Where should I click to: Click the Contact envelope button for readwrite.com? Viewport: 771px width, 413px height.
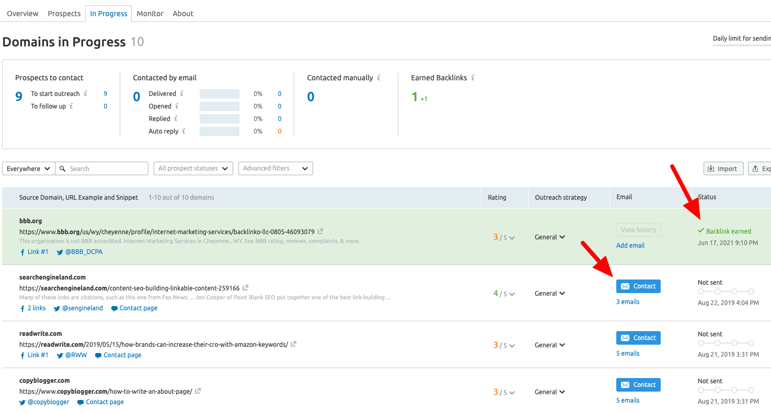pos(638,337)
